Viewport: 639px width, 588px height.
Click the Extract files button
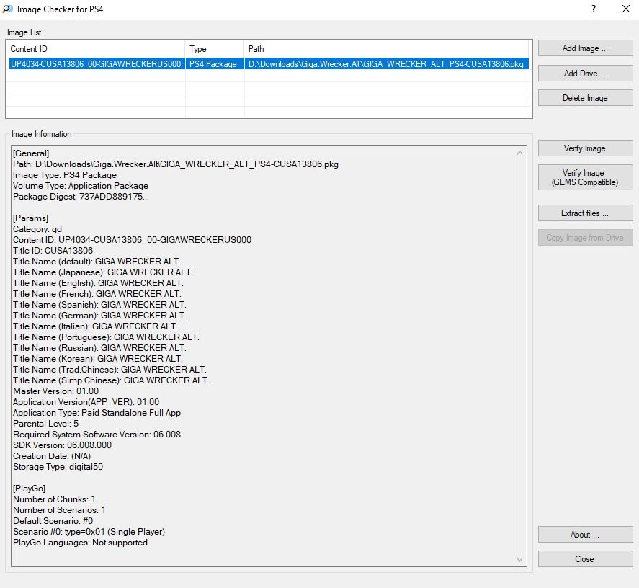[x=585, y=213]
